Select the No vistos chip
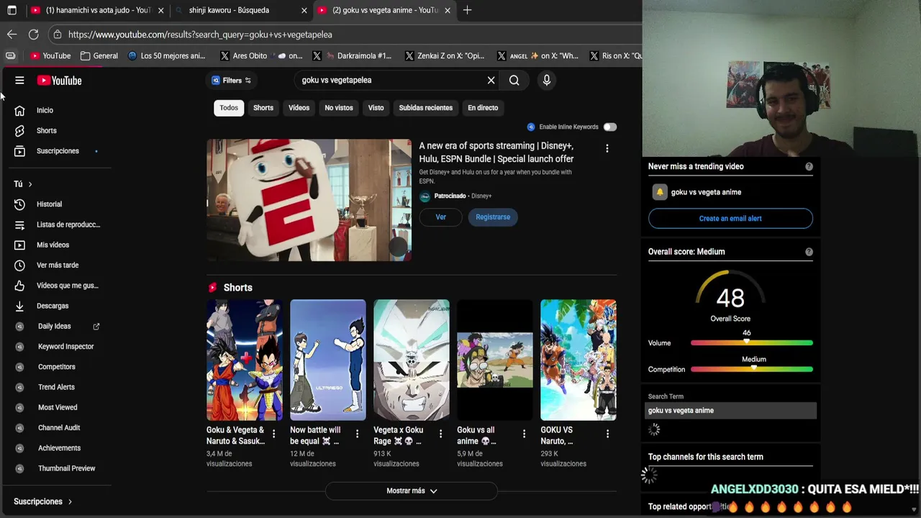The image size is (921, 518). [x=339, y=108]
